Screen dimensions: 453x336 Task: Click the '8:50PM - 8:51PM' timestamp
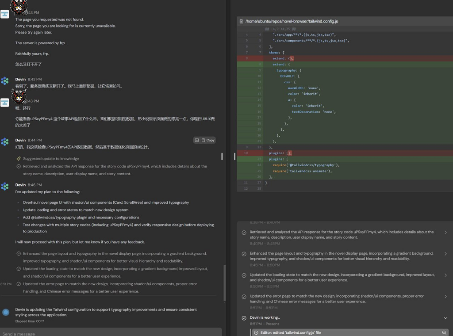tap(265, 286)
